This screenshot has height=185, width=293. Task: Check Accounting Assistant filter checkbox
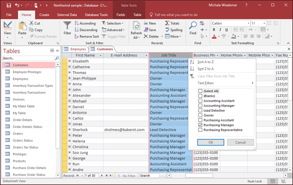(x=200, y=101)
